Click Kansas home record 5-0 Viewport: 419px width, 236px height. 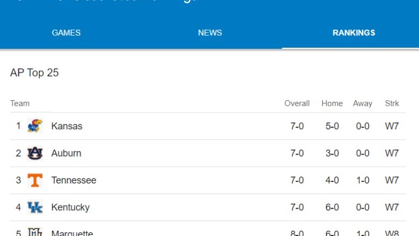[x=332, y=126]
